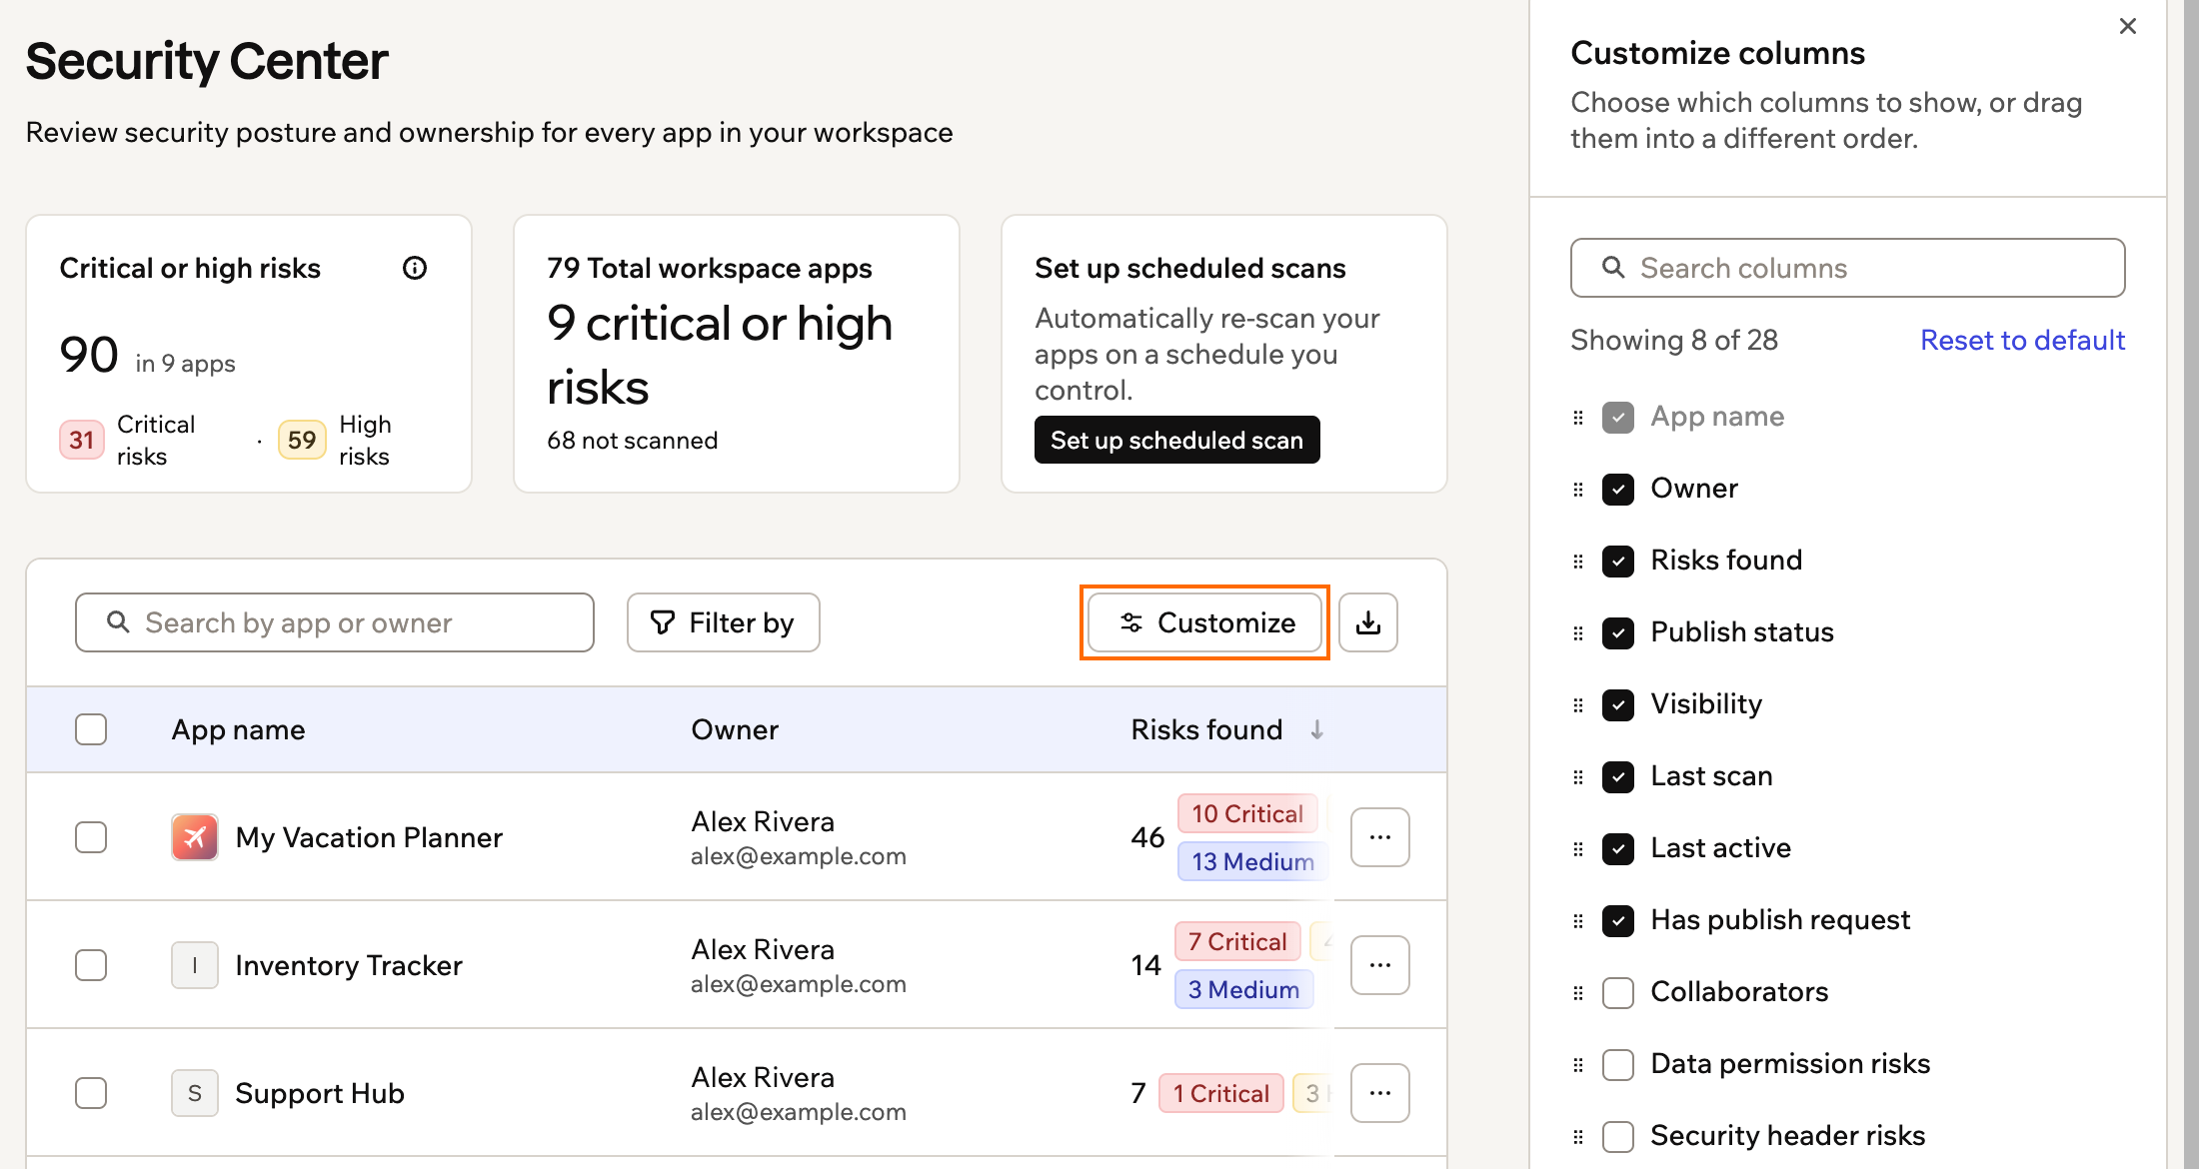The image size is (2199, 1169).
Task: Select all apps with the header checkbox
Action: (x=91, y=729)
